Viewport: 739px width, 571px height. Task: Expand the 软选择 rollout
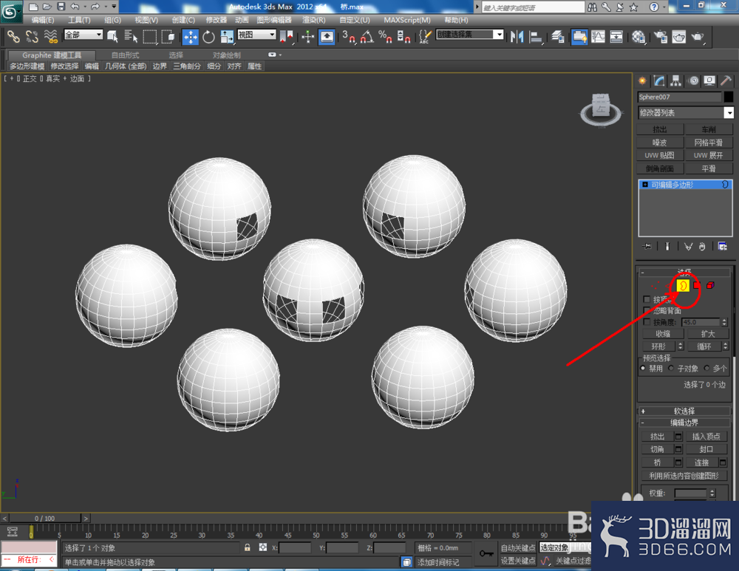tap(684, 411)
